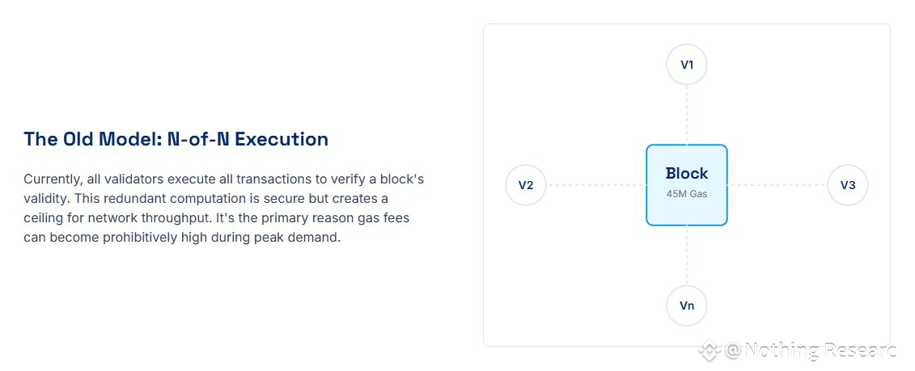Click the paragraph line starting with "Currently, all validators"
Screen dimensions: 915x371
(x=224, y=179)
